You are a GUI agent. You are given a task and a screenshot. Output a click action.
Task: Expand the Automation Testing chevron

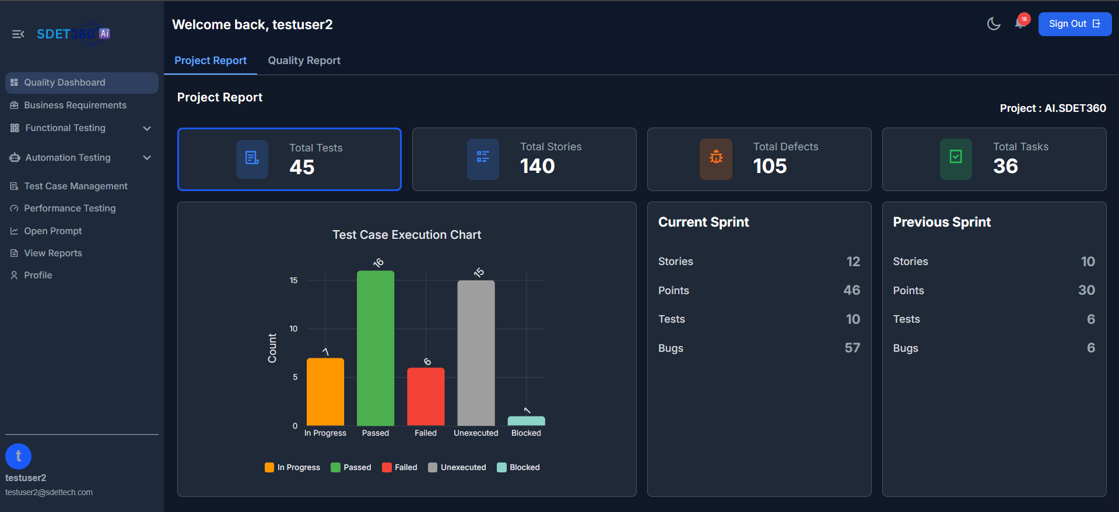147,158
